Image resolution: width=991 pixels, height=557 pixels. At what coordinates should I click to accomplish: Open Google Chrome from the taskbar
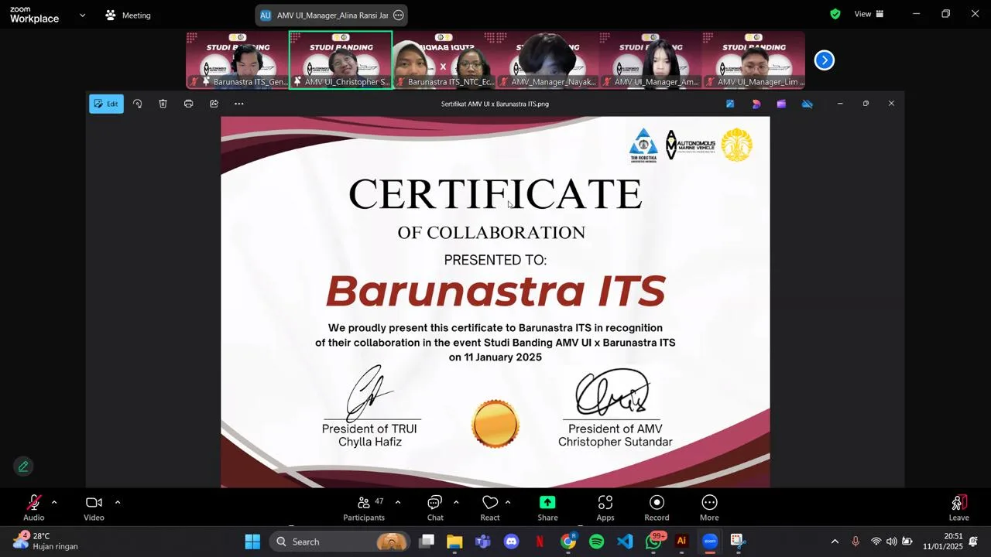pos(568,542)
